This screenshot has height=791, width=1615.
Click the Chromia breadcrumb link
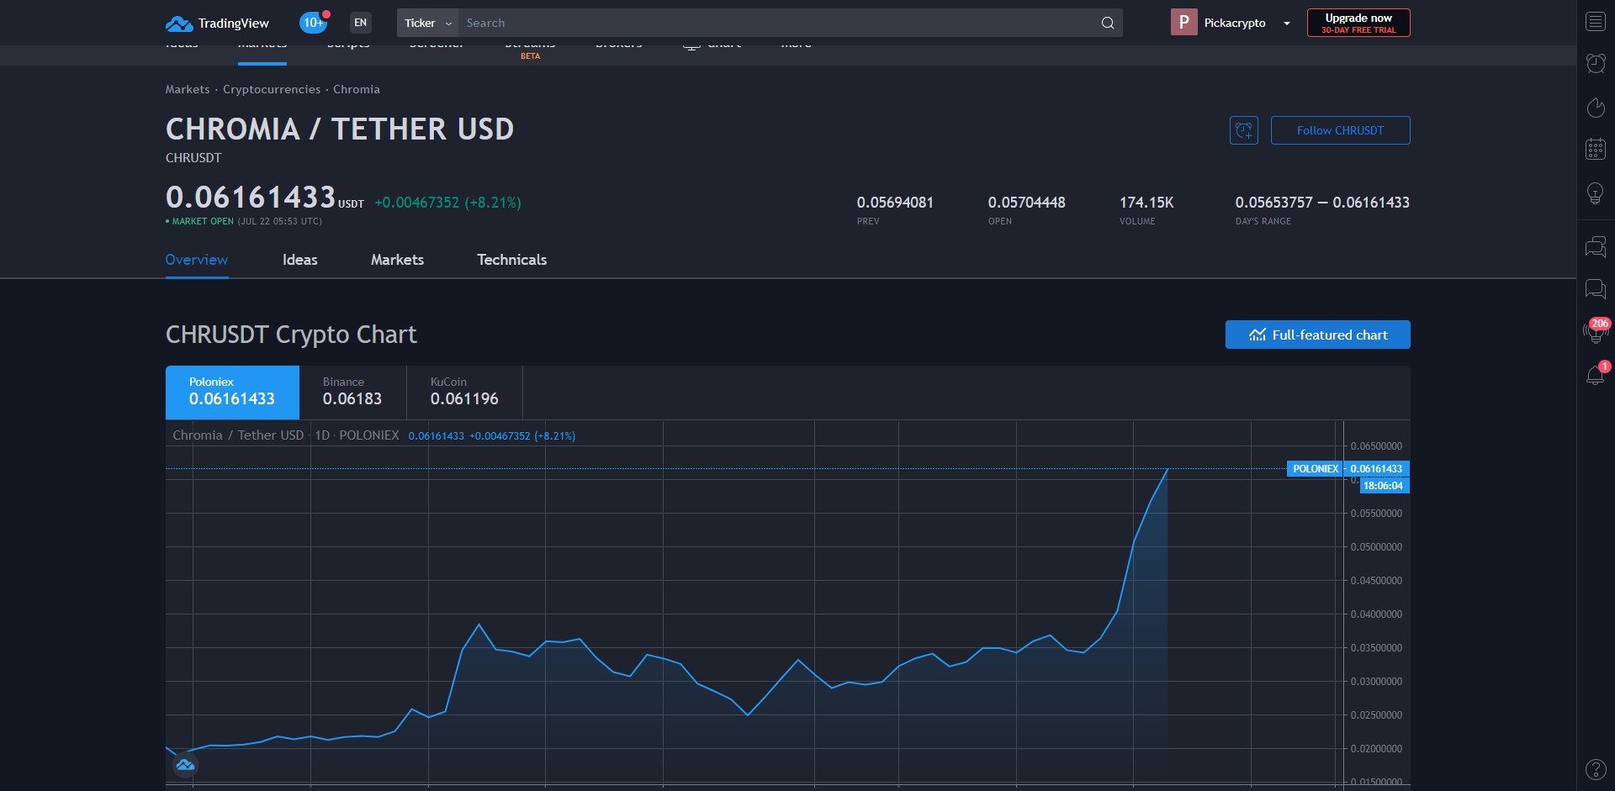(x=357, y=89)
